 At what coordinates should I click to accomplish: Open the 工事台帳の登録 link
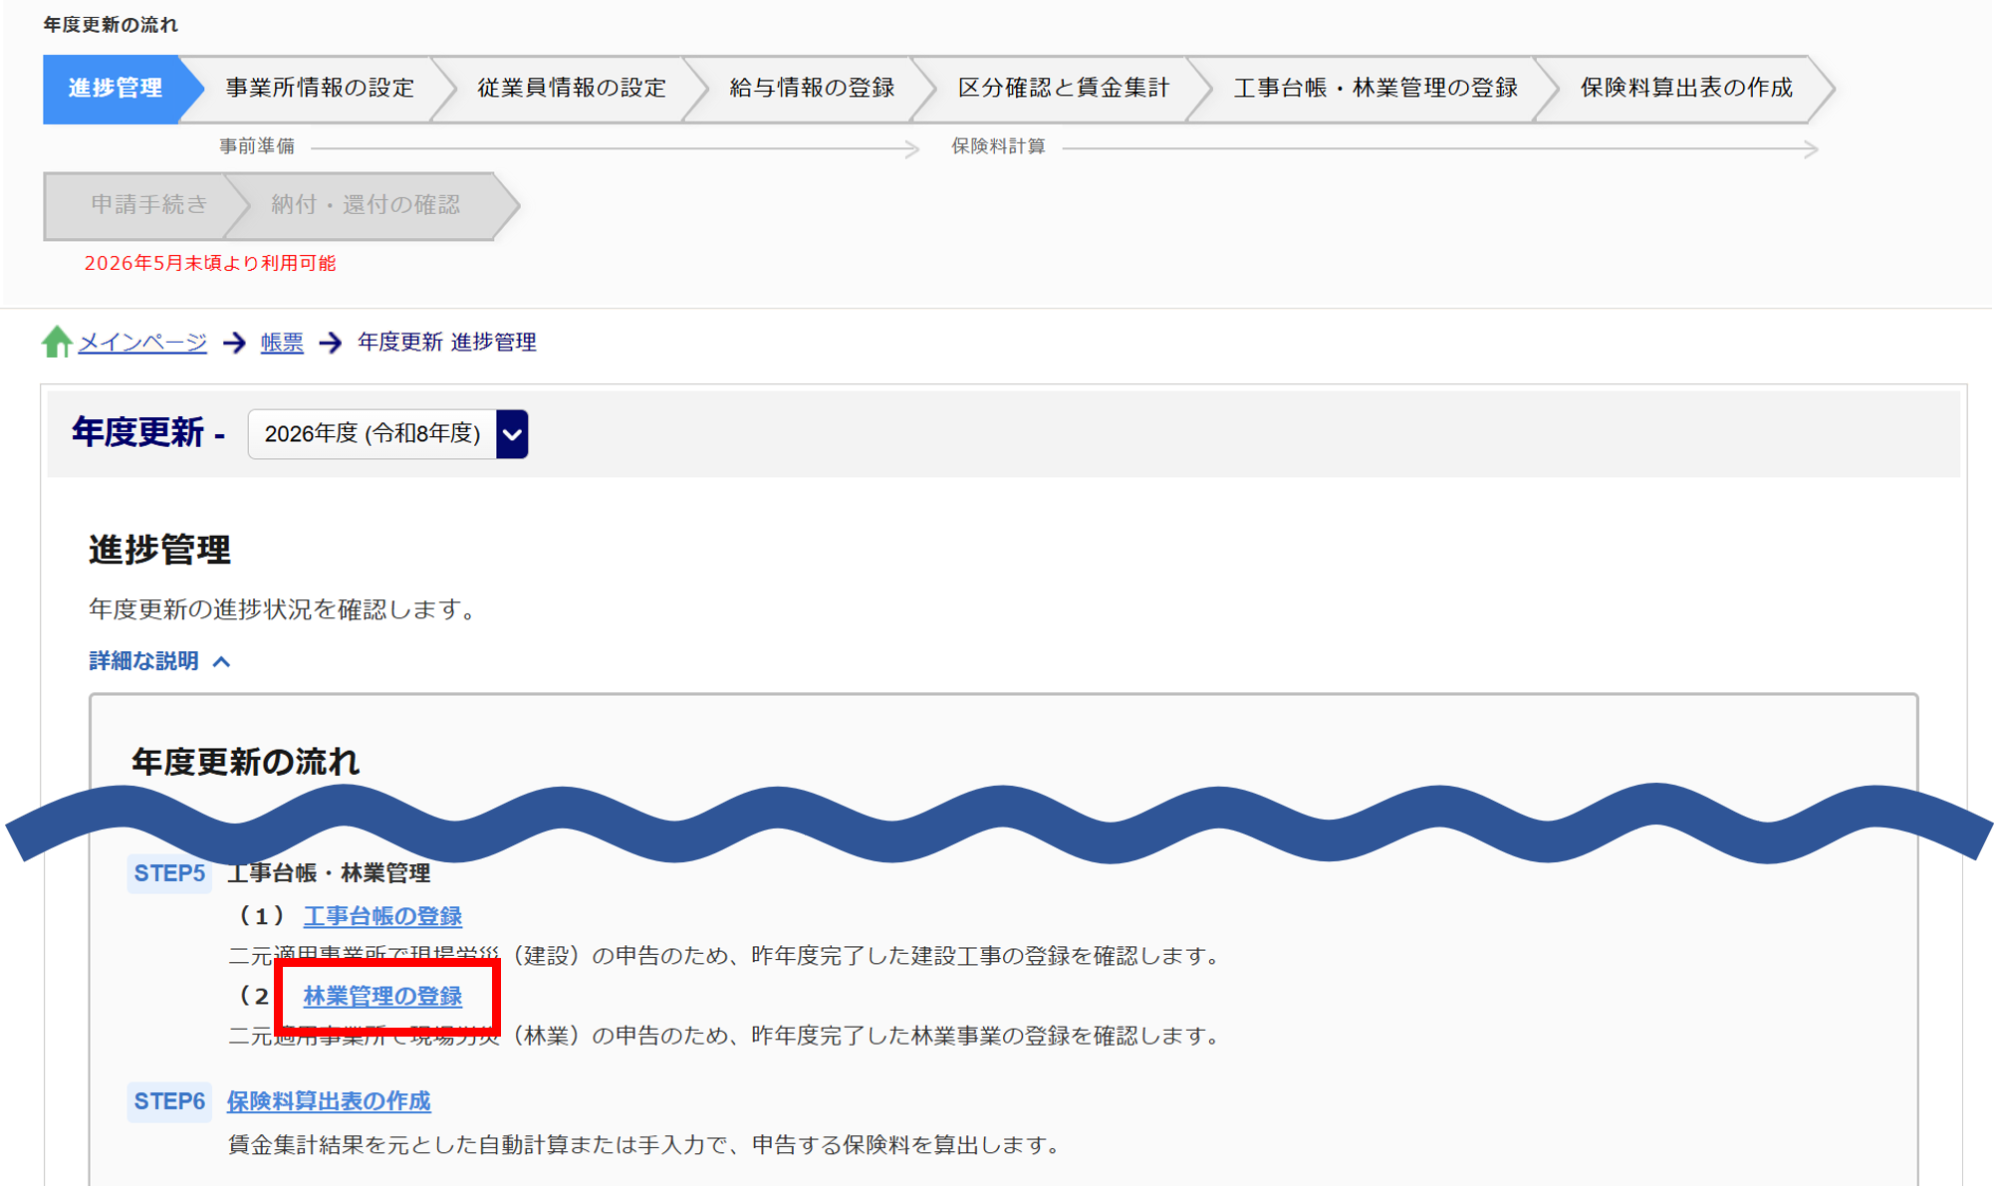(382, 916)
